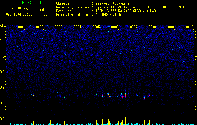Click the meteor count 32

coord(45,14)
